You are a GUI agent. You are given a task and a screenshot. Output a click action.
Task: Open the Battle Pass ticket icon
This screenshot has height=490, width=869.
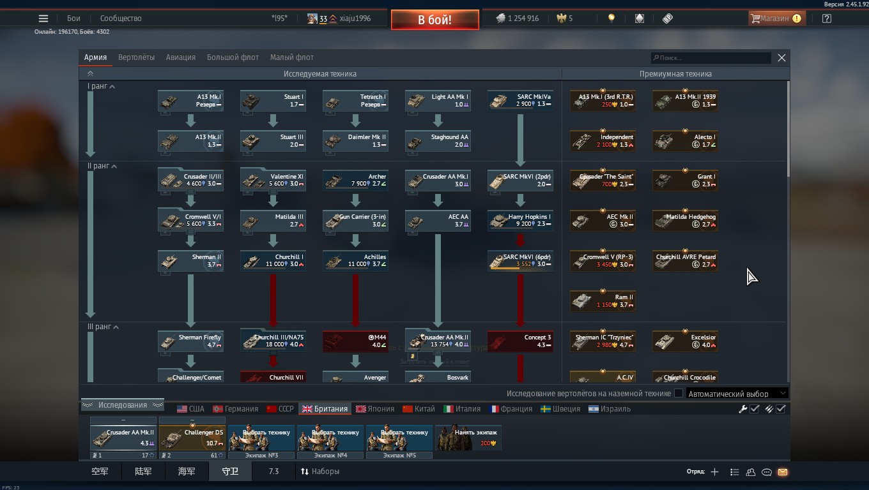668,19
